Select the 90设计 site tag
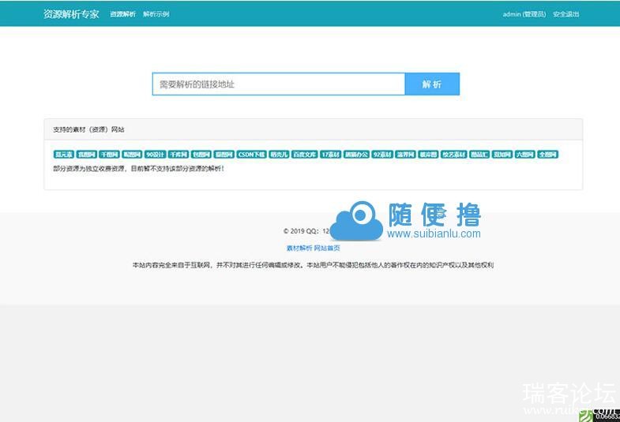620x422 pixels. click(x=155, y=155)
